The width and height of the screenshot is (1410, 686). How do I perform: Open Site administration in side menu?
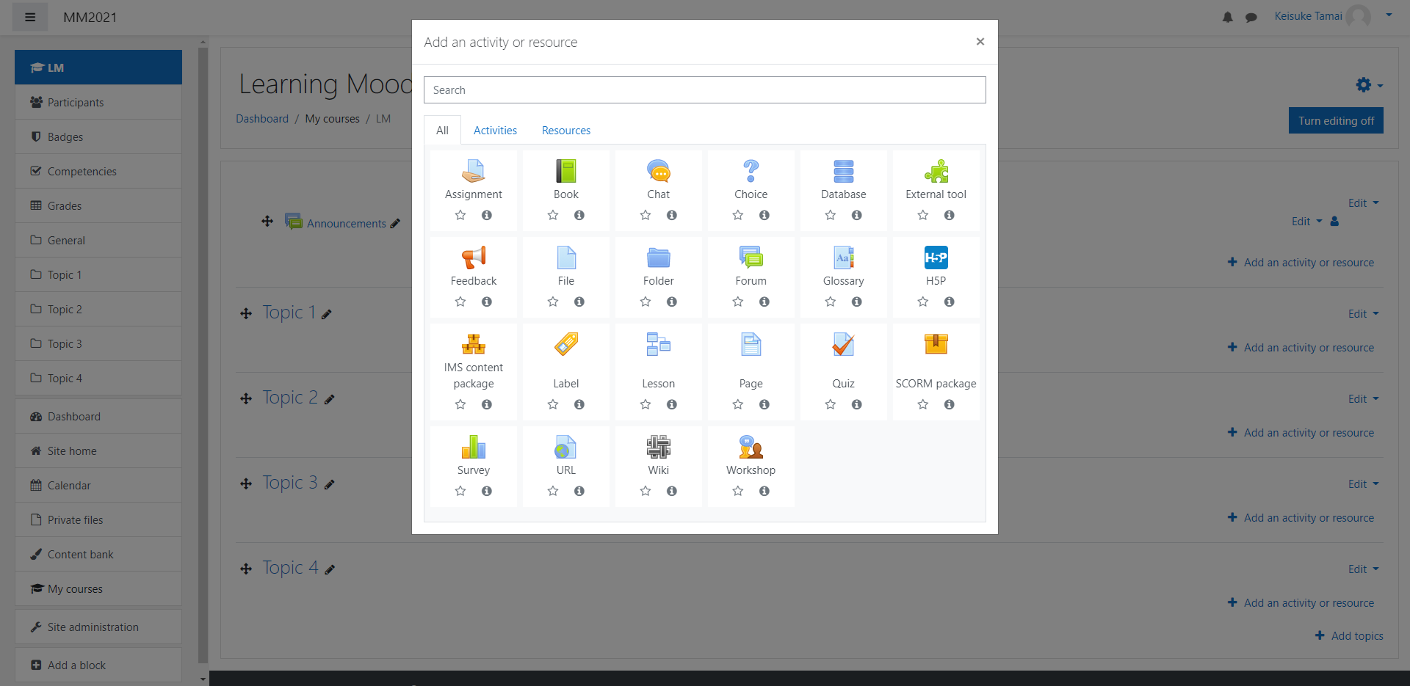click(x=98, y=627)
